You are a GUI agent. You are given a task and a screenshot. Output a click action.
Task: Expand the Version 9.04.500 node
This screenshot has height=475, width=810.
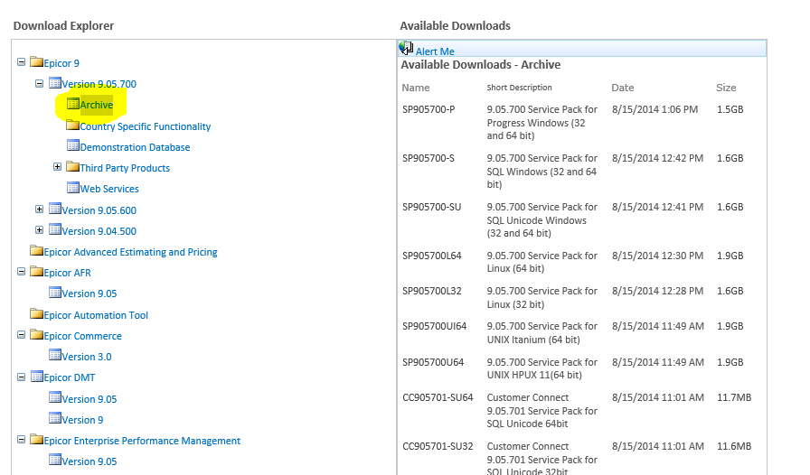point(39,229)
